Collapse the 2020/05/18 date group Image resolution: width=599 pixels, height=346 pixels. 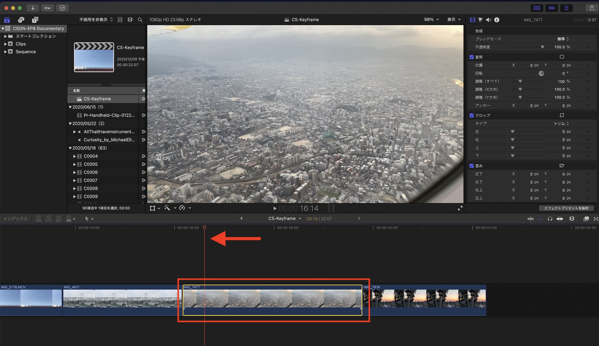pos(70,148)
